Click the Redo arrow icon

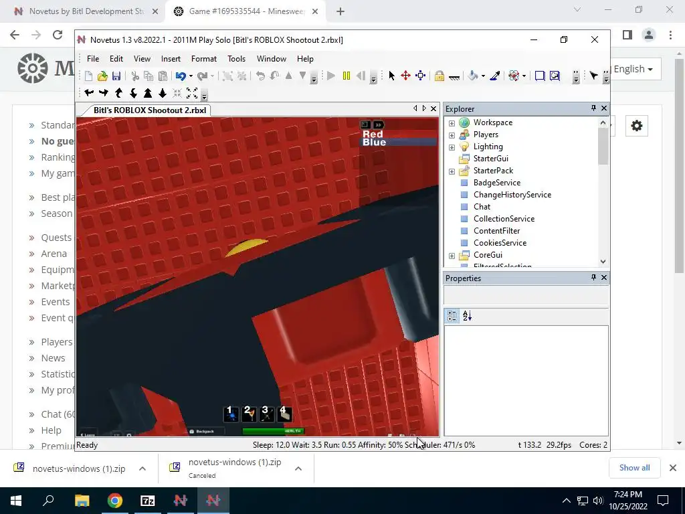click(202, 76)
